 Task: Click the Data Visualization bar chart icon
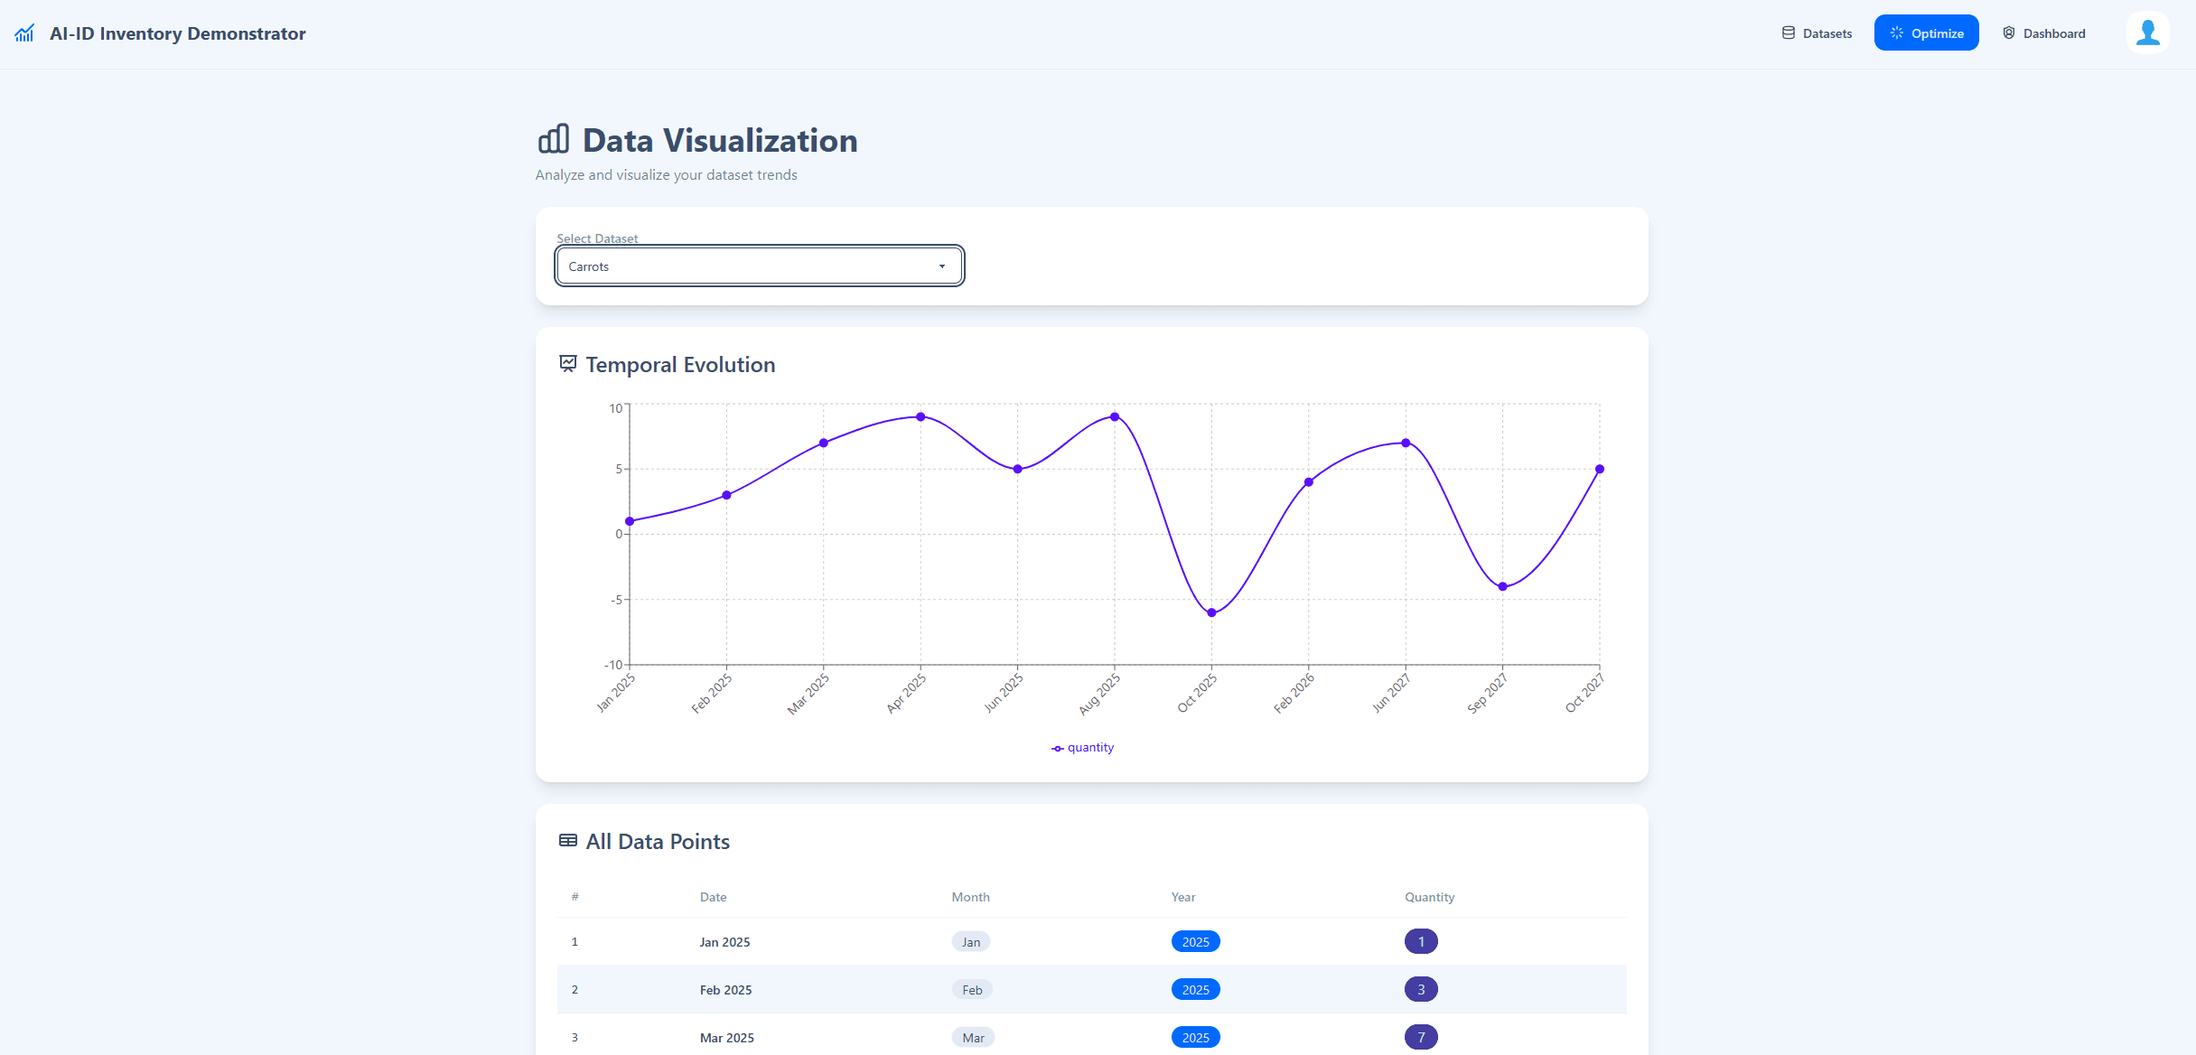click(554, 139)
